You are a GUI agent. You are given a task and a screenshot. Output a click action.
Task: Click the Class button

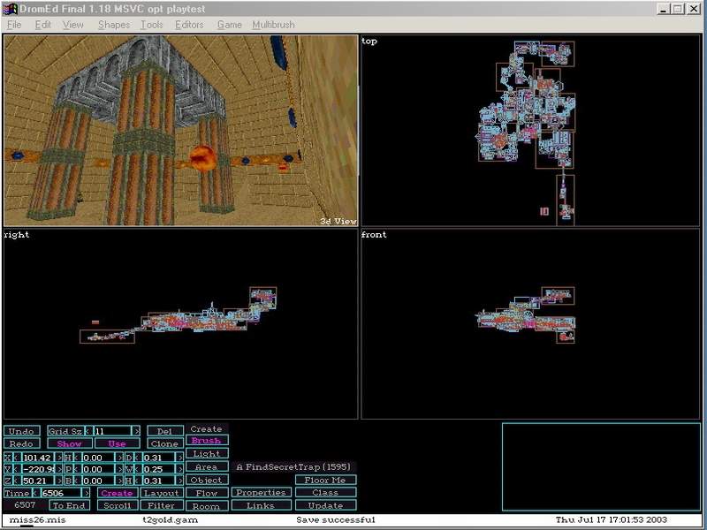coord(325,493)
